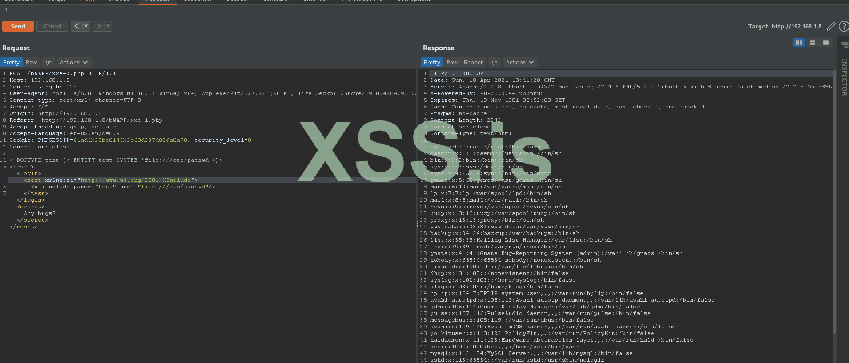The height and width of the screenshot is (363, 849).
Task: Click the Pragma: no-cache response header
Action: coord(459,114)
